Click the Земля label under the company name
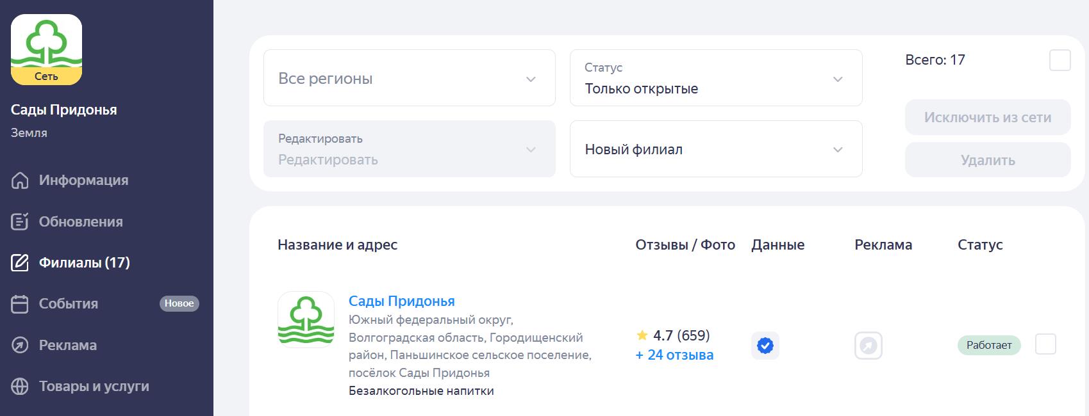The width and height of the screenshot is (1089, 416). point(29,133)
